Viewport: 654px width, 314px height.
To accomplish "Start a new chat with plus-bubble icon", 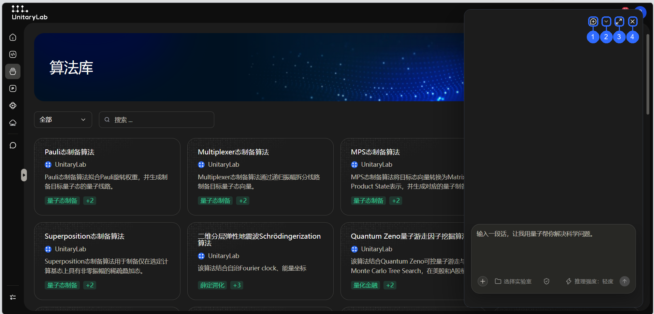I will pos(593,21).
